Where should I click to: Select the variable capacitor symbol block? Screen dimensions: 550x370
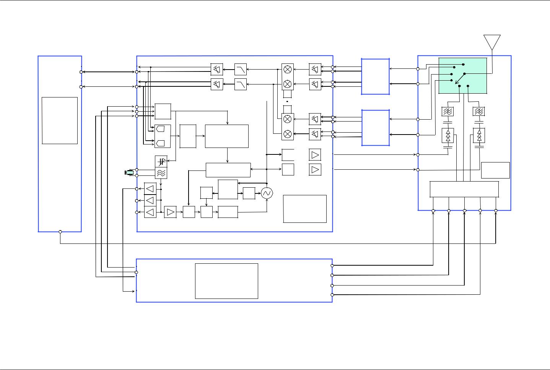click(x=161, y=161)
